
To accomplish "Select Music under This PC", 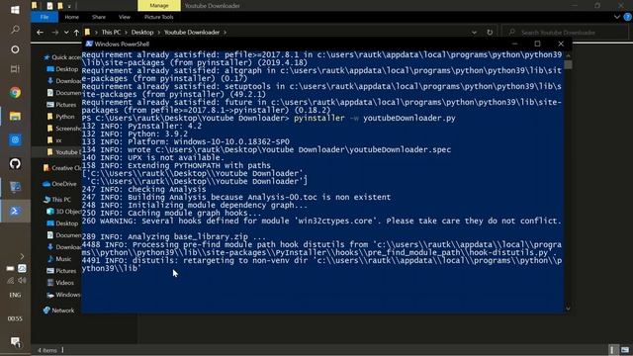I will coord(59,259).
